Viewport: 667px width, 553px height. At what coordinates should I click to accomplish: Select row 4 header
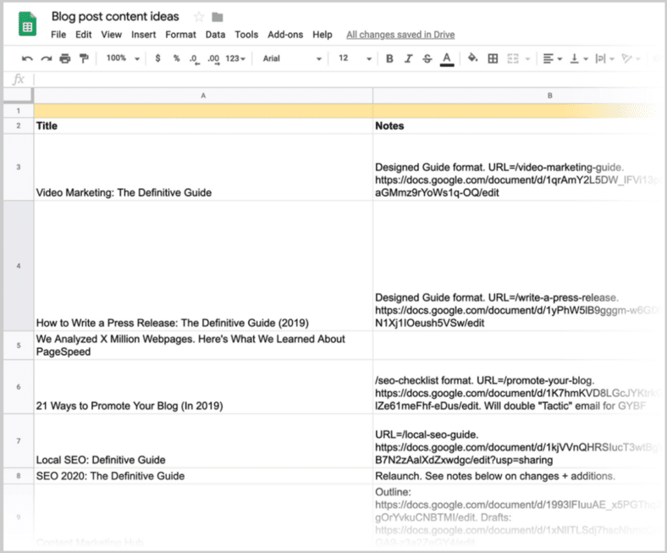19,266
